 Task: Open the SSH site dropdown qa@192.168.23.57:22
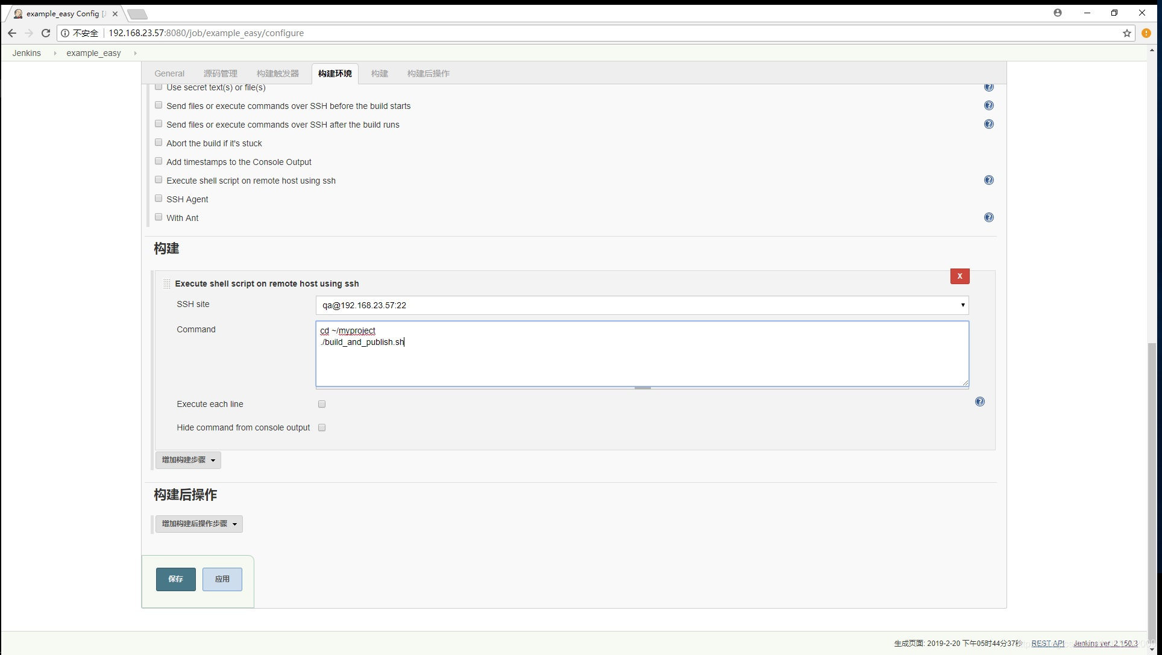642,305
